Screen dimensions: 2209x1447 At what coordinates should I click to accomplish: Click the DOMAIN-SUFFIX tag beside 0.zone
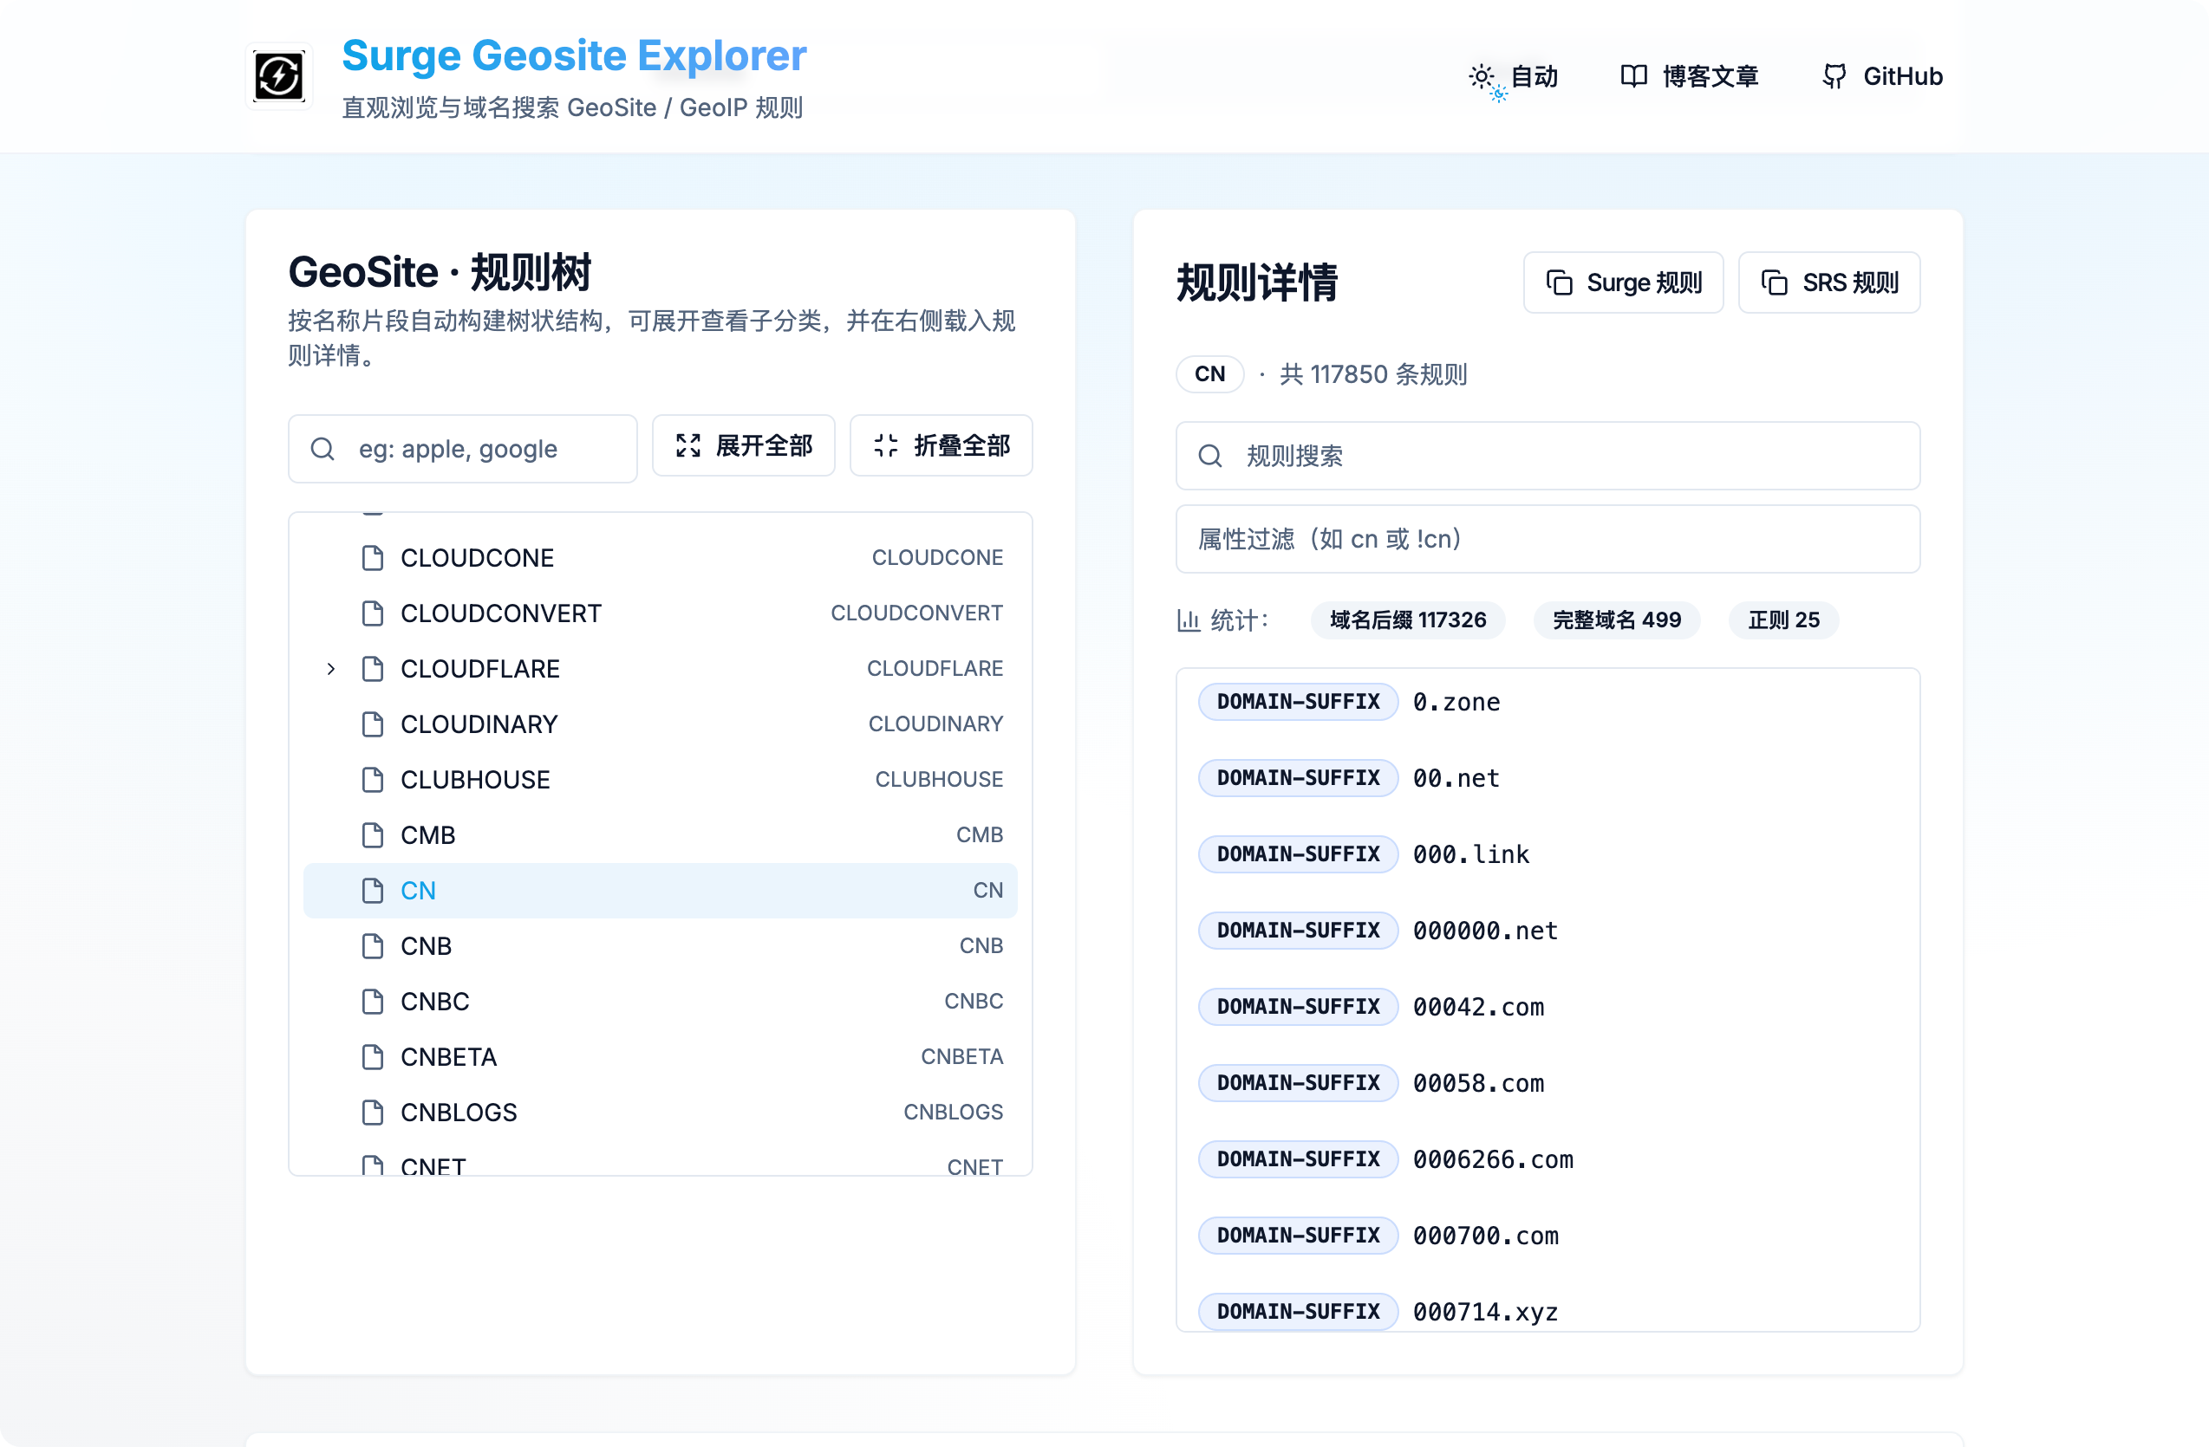[1298, 702]
